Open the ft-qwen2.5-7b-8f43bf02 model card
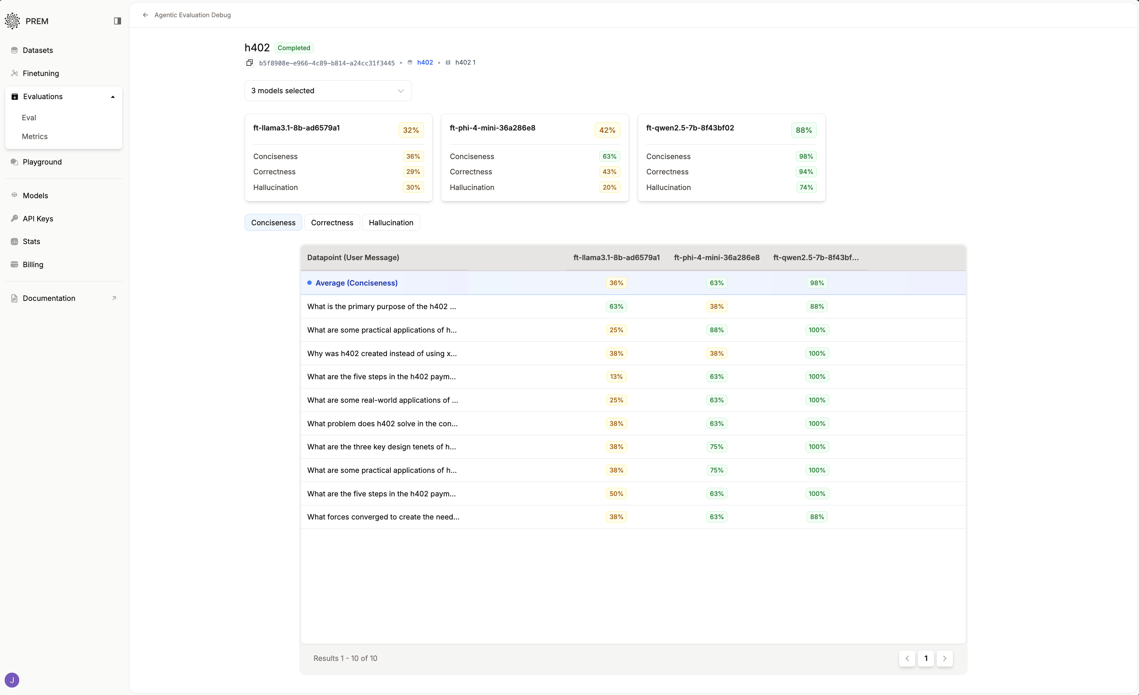Image resolution: width=1139 pixels, height=695 pixels. [x=731, y=157]
